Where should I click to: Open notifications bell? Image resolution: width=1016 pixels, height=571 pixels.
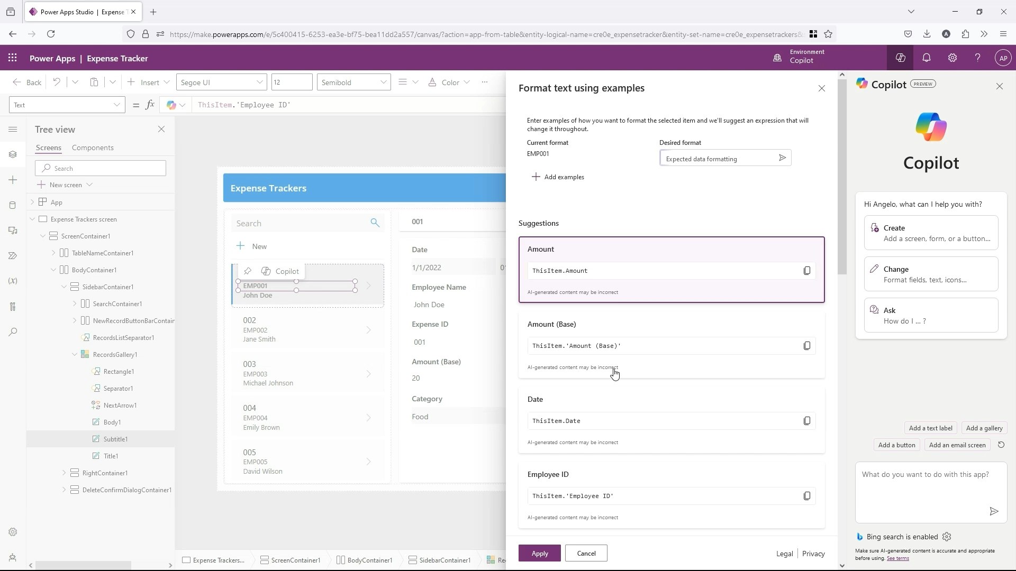926,58
